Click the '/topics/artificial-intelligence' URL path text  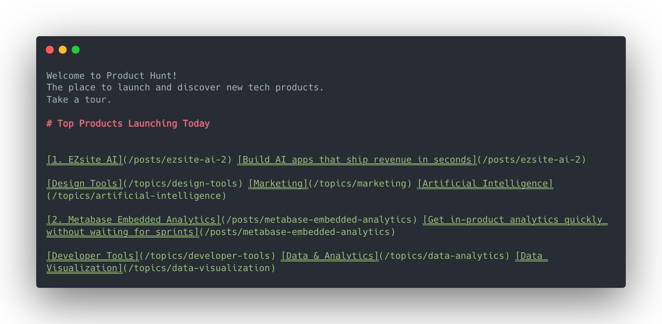pos(136,196)
